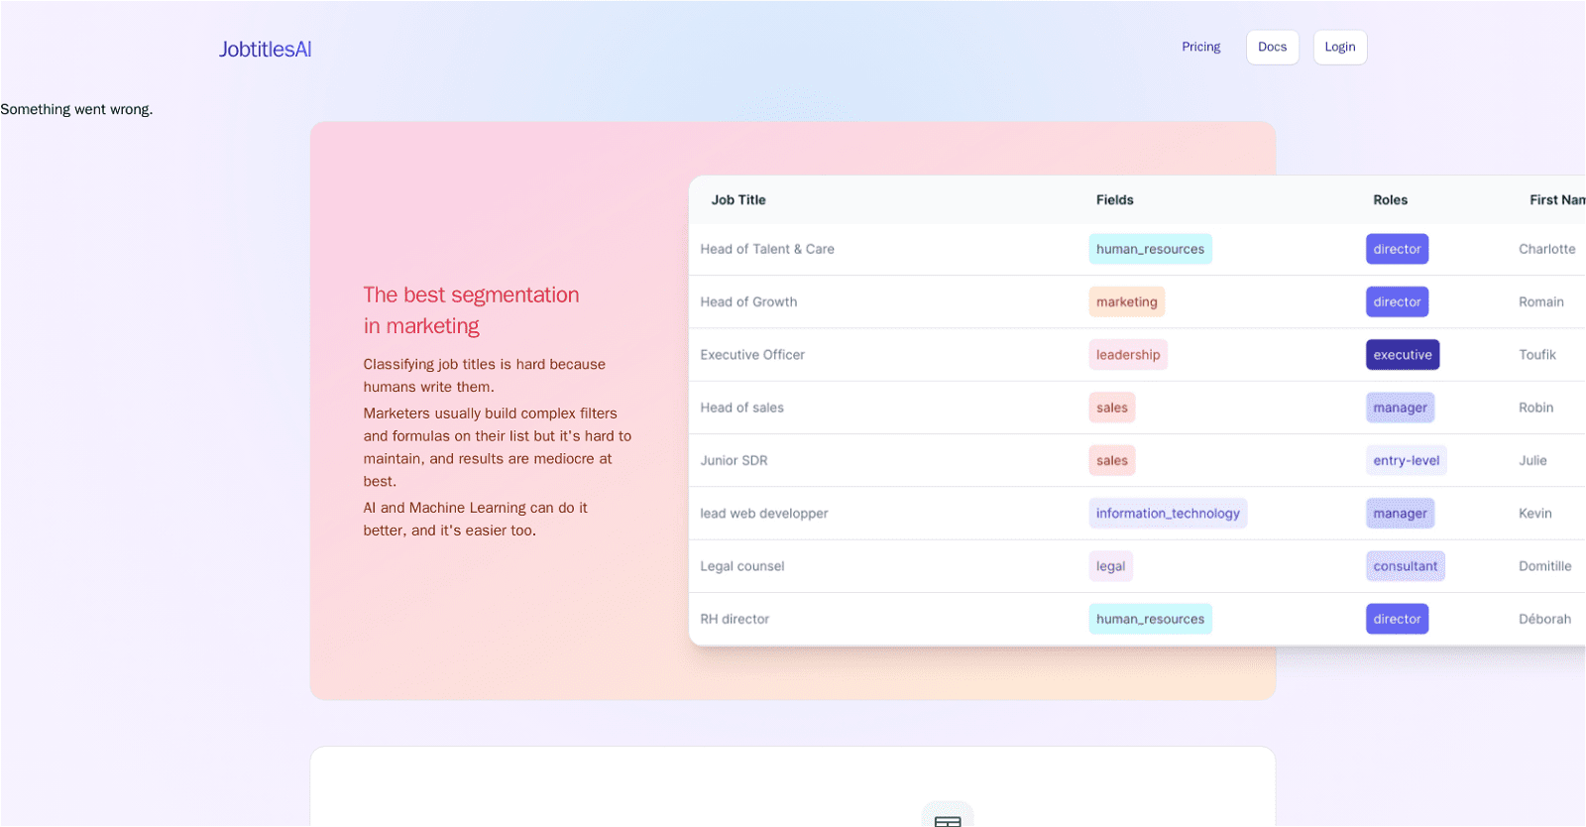Select the Junior SDR job title row
The height and width of the screenshot is (827, 1586).
[1137, 460]
